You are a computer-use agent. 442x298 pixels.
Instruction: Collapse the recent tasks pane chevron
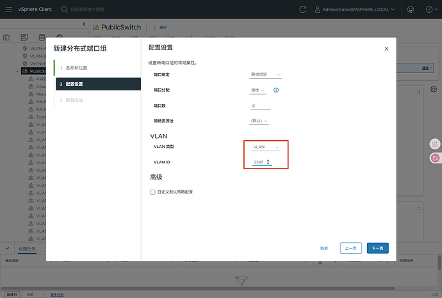point(7,249)
